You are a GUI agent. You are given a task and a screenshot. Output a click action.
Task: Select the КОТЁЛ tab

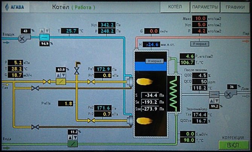pos(174,7)
